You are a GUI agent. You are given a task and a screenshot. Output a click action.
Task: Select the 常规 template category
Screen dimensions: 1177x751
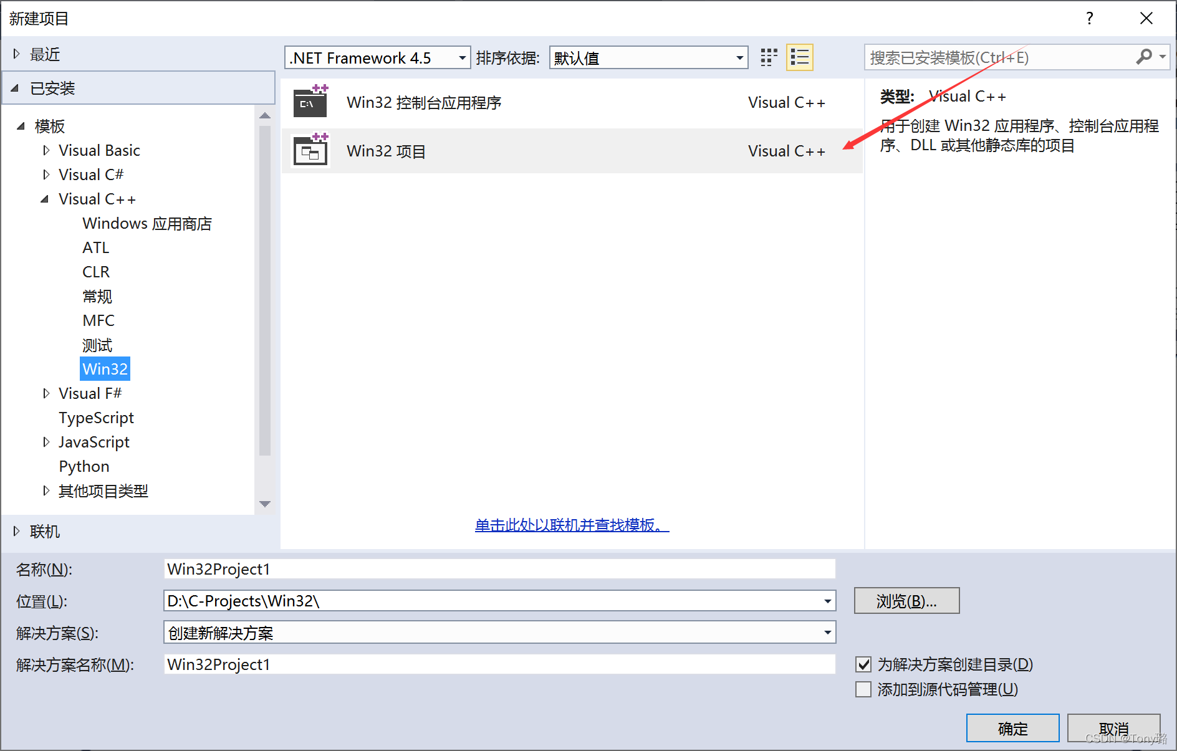tap(97, 296)
